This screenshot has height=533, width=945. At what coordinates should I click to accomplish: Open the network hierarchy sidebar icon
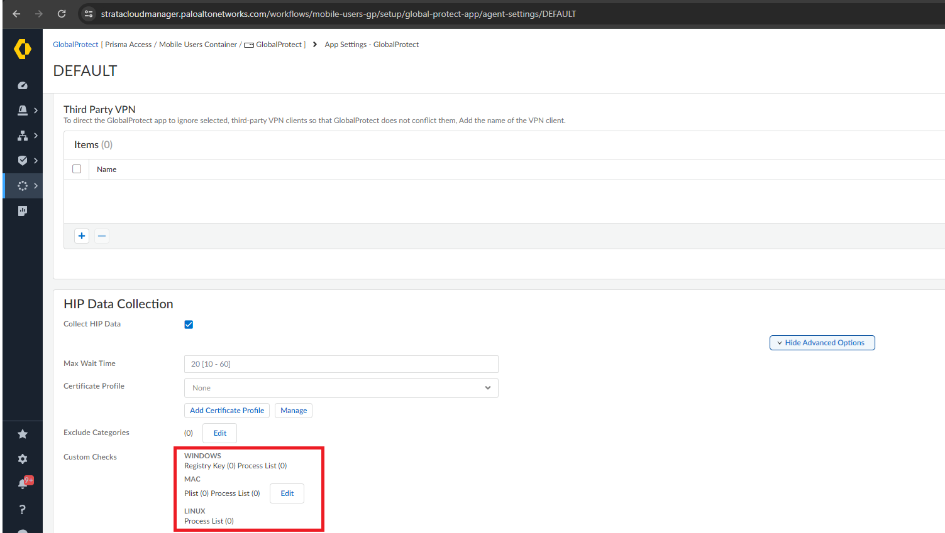point(23,136)
